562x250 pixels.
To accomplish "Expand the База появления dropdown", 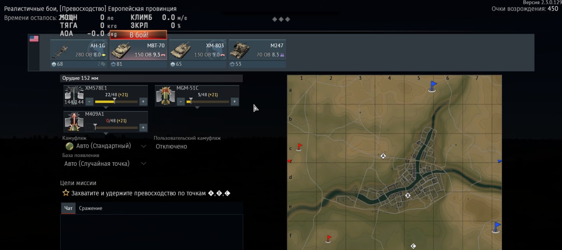I will tap(105, 164).
